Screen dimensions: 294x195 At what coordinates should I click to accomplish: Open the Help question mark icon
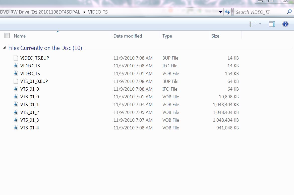click(285, 24)
